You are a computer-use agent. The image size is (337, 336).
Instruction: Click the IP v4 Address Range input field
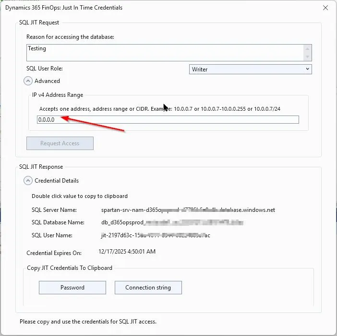click(x=168, y=119)
